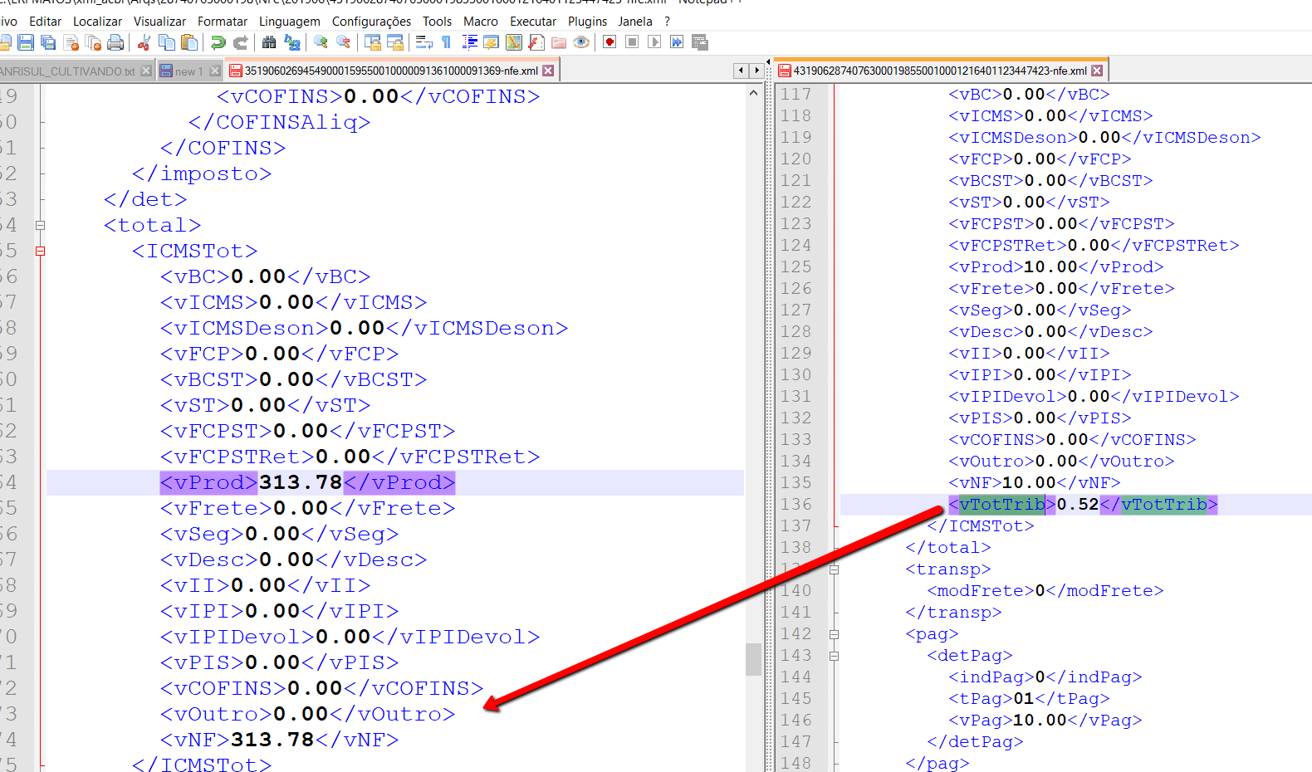
Task: Collapse the <pag> fold marker in right pane
Action: pos(834,634)
